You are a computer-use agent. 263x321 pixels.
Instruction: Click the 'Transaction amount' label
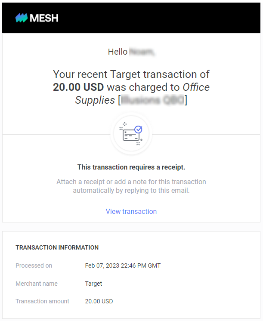43,301
